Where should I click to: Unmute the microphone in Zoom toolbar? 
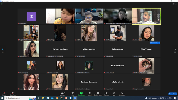[x=4, y=94]
